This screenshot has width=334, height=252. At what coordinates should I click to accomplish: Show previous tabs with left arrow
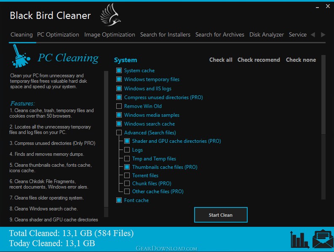coord(313,34)
